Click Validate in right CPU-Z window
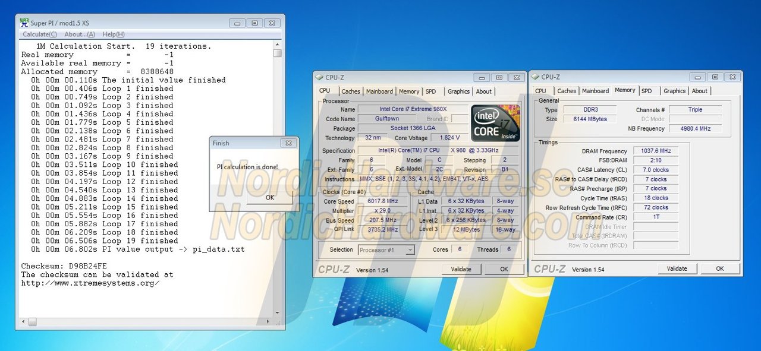This screenshot has width=761, height=351. pos(677,268)
